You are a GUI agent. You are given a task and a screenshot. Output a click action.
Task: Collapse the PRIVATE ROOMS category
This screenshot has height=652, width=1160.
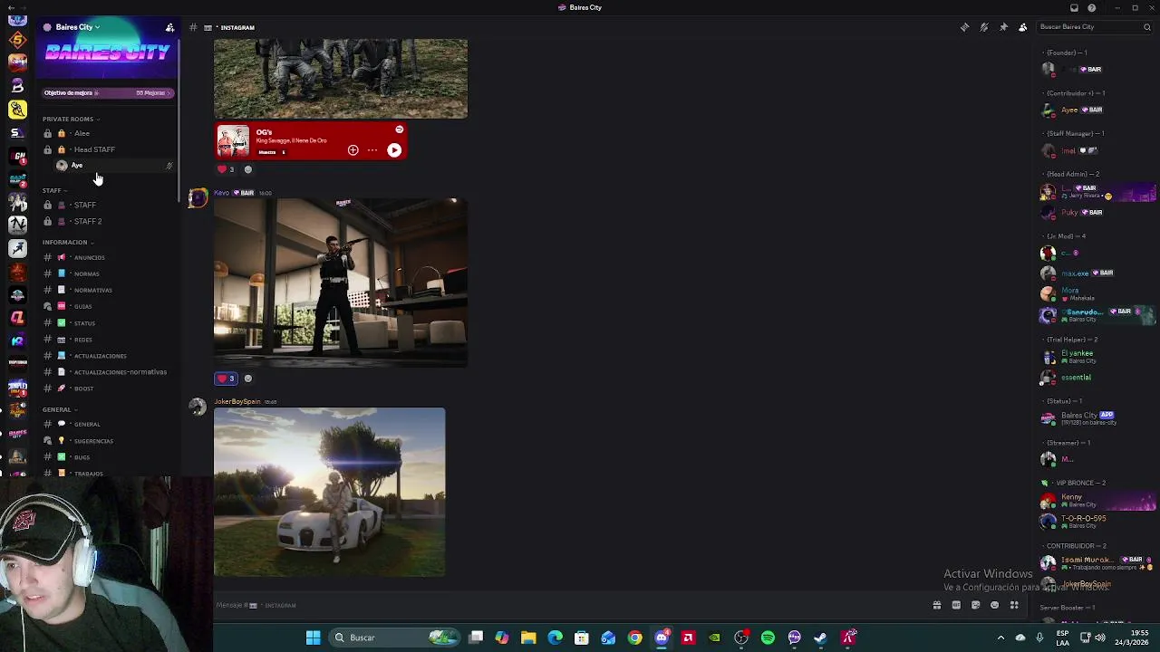(x=71, y=119)
